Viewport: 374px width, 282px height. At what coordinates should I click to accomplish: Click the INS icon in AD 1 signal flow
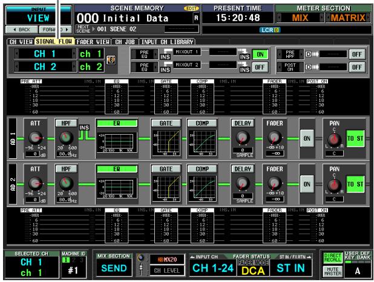[x=84, y=128]
